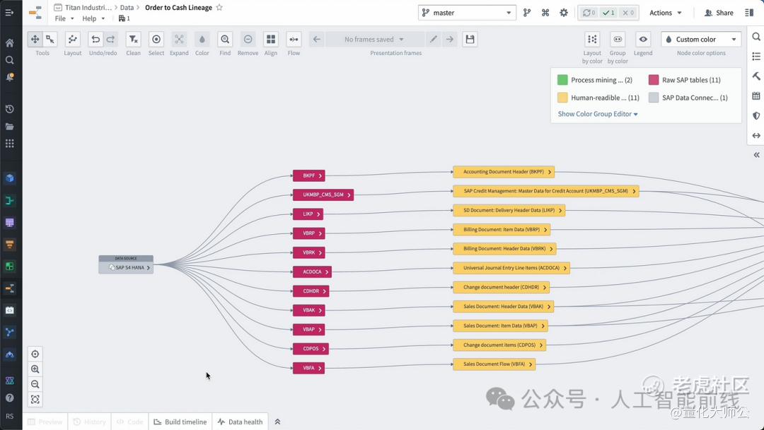Click the yellow Human-readable color swatch
Screen dimensions: 764x430
point(562,98)
